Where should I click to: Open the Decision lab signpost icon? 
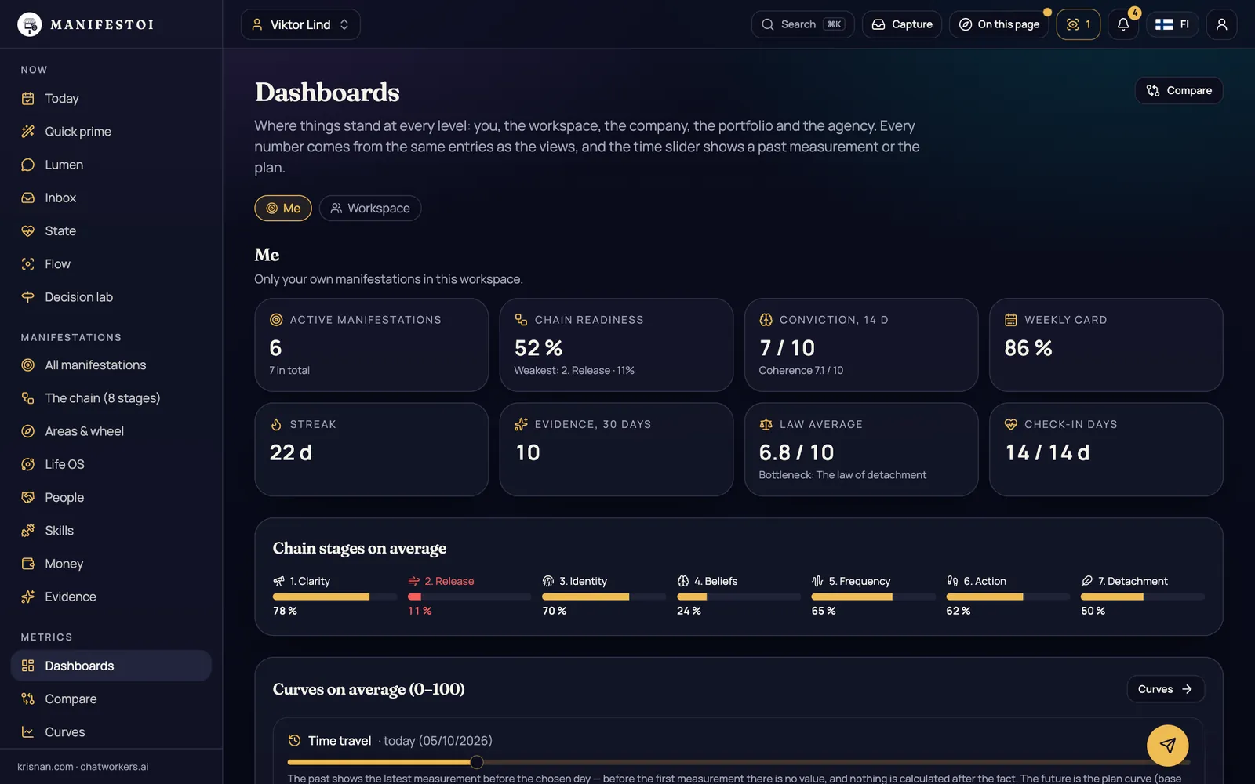click(x=28, y=297)
